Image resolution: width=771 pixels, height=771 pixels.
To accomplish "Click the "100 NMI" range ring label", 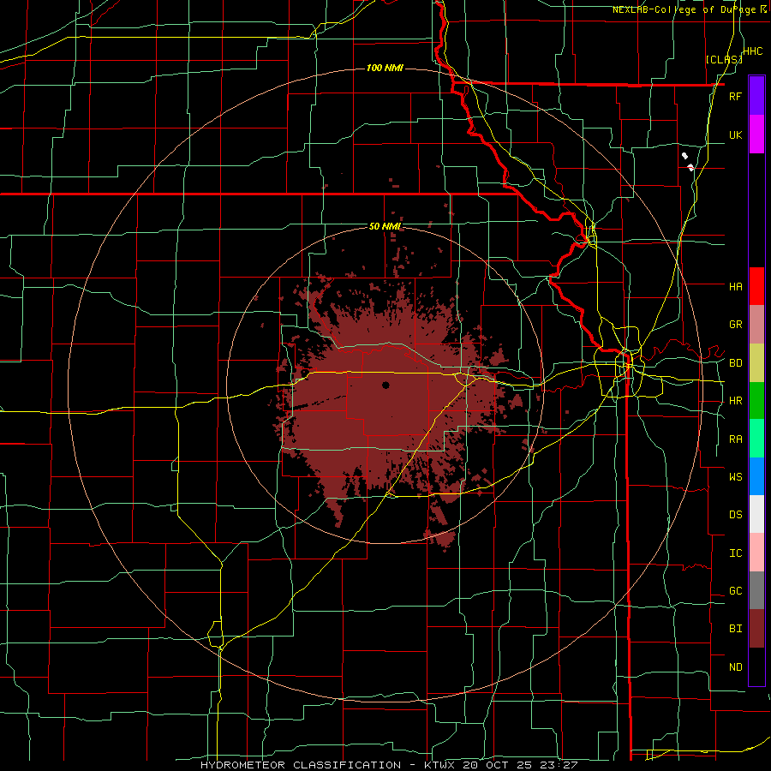I will pos(385,68).
